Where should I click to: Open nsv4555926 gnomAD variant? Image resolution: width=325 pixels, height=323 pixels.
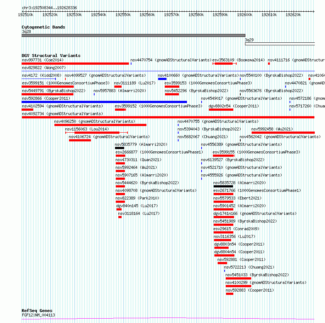pyautogui.click(x=241, y=175)
